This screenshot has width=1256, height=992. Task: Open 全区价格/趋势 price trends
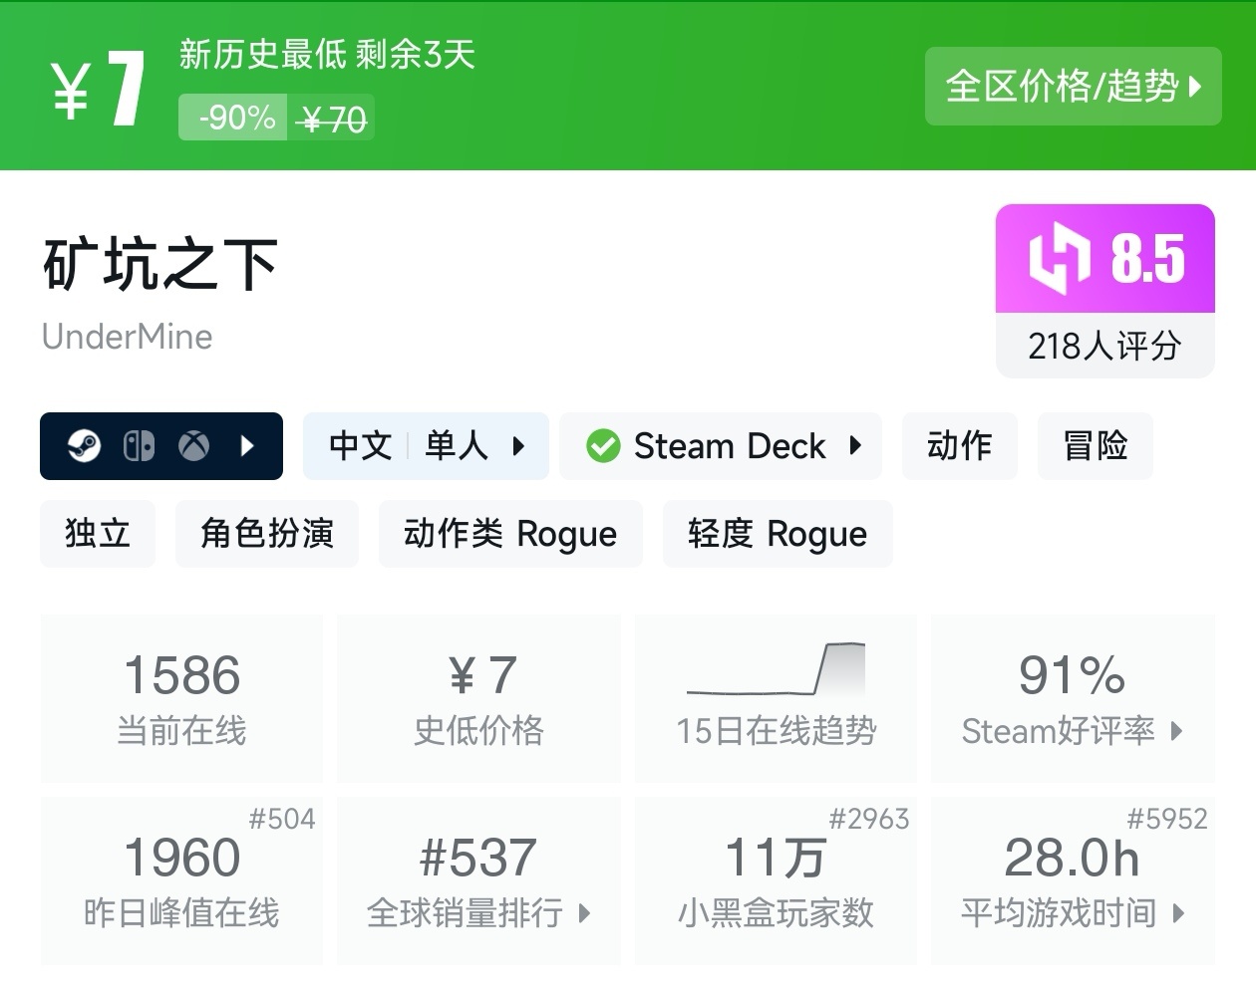[x=1073, y=87]
